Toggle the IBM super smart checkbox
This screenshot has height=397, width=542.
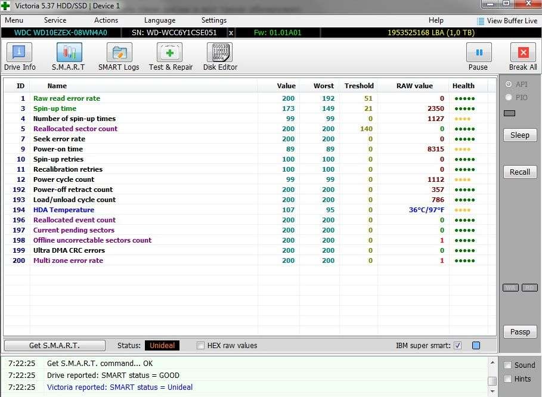pyautogui.click(x=458, y=346)
